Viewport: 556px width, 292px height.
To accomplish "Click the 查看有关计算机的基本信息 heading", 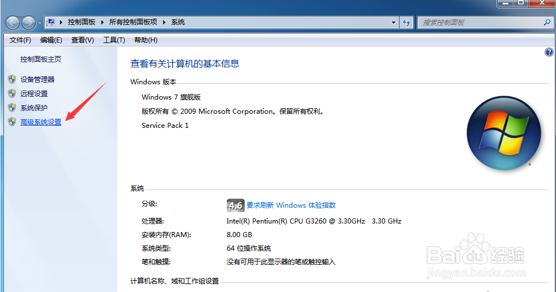I will [185, 64].
